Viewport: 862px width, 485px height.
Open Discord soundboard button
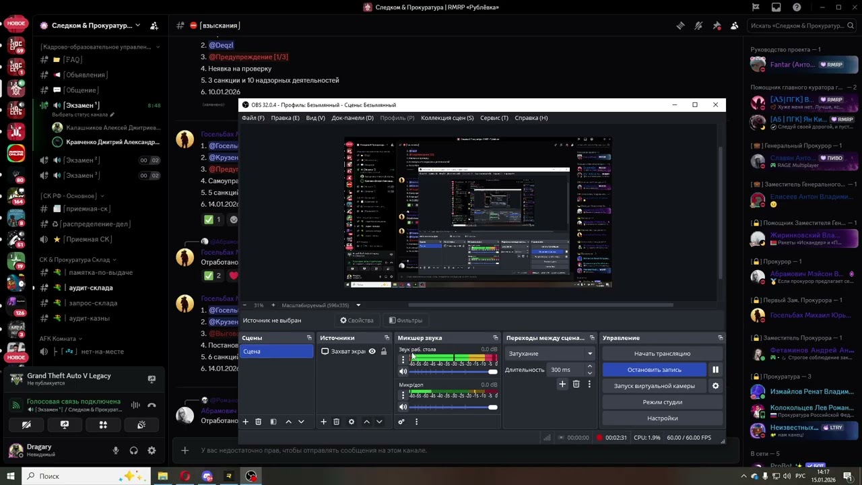coord(141,425)
